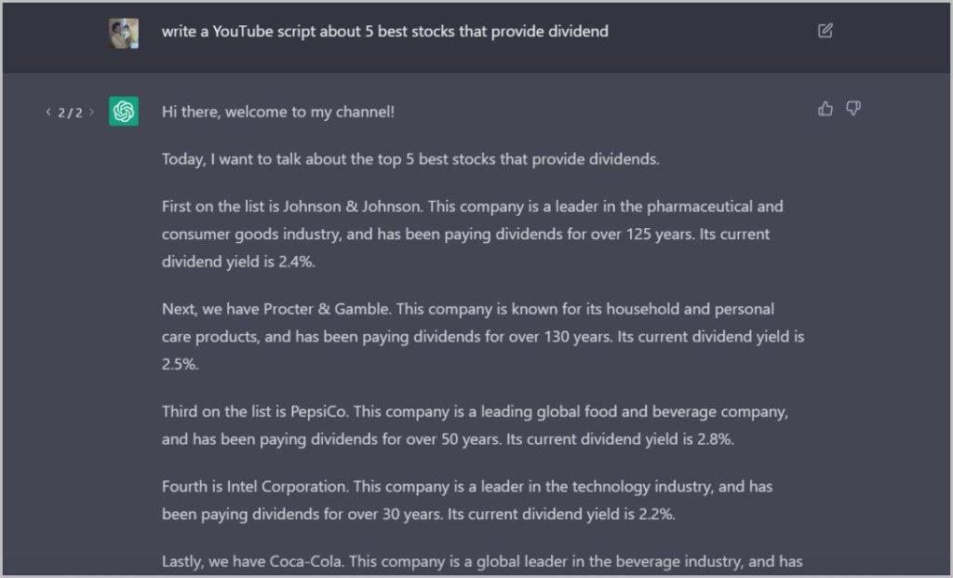Click the '2.5%.' yield text line
This screenshot has width=953, height=578.
[x=180, y=364]
